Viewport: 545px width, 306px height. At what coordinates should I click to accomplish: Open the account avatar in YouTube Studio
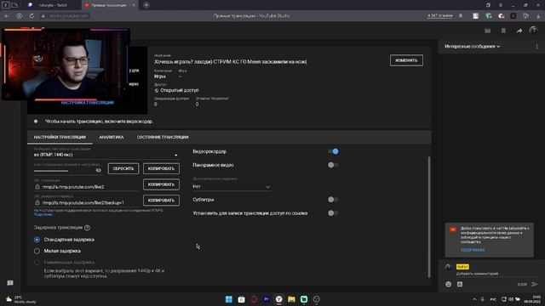pyautogui.click(x=533, y=31)
